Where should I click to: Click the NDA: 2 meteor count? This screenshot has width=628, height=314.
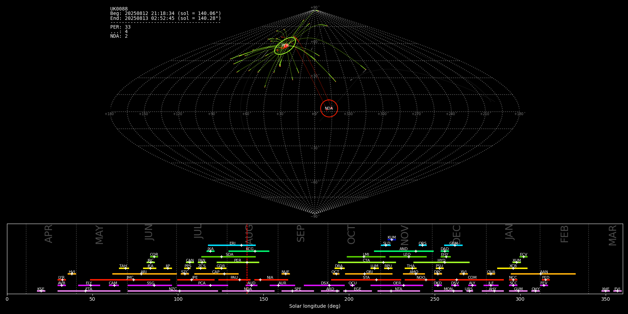119,36
